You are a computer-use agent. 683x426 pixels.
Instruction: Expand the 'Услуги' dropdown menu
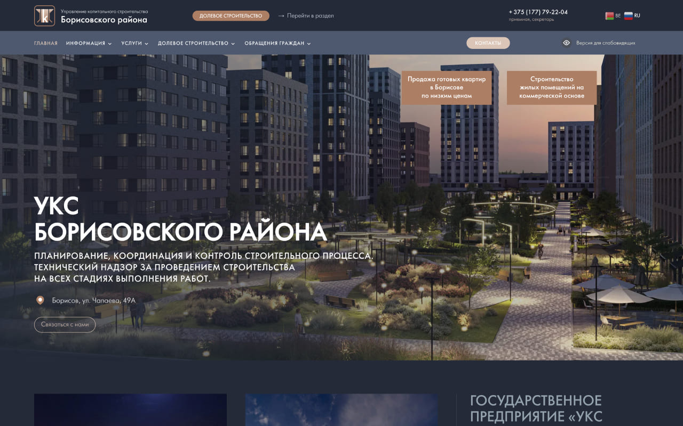(x=134, y=43)
